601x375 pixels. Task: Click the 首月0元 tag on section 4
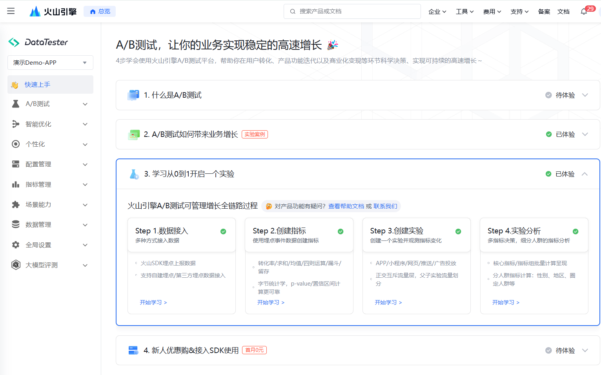click(x=254, y=350)
